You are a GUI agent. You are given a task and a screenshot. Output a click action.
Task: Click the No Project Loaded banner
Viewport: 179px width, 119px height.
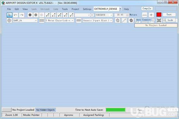[x=156, y=25]
